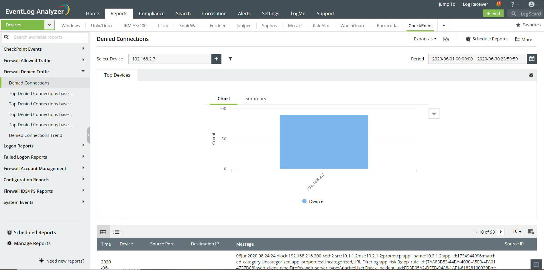Open the More options button

523,40
